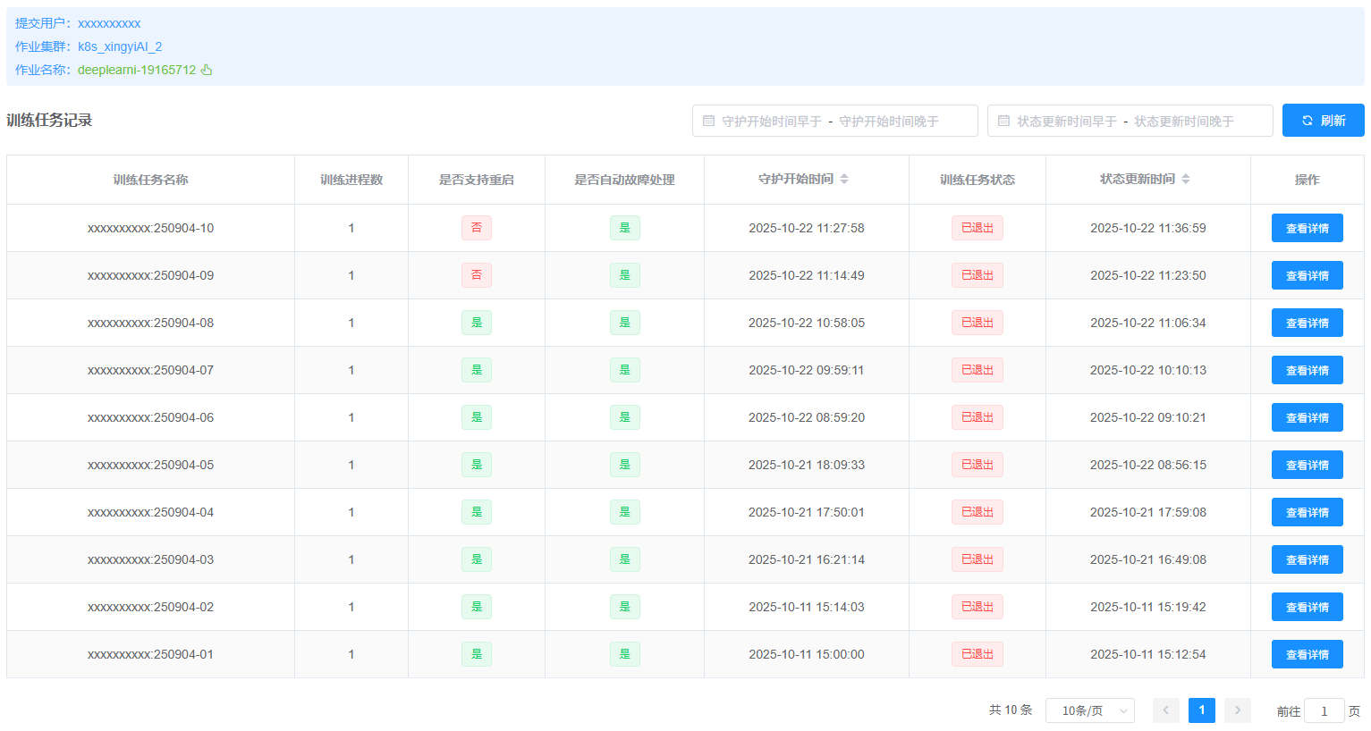
Task: Click sort arrows on 状态更新时间 column header
Action: click(x=1186, y=179)
